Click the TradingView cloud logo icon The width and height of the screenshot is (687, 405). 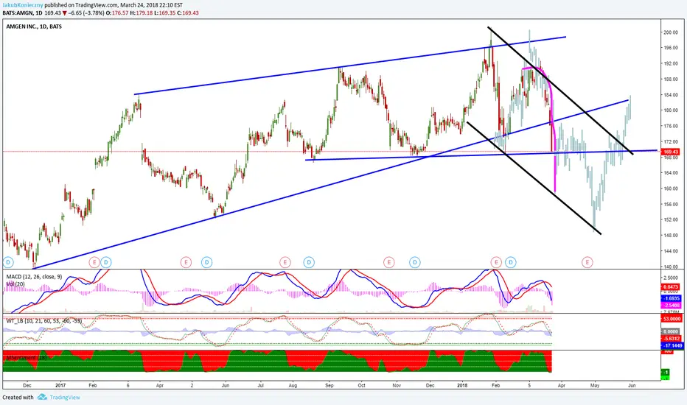[x=42, y=397]
